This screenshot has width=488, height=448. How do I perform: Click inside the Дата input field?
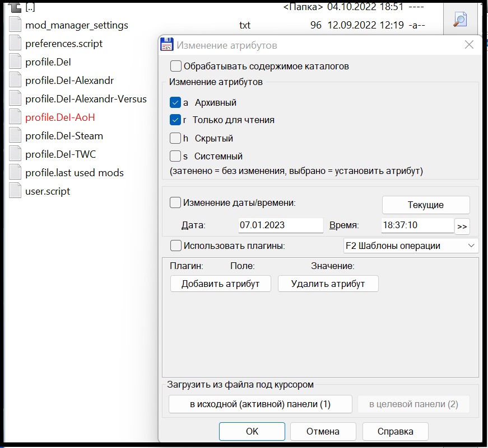point(280,225)
